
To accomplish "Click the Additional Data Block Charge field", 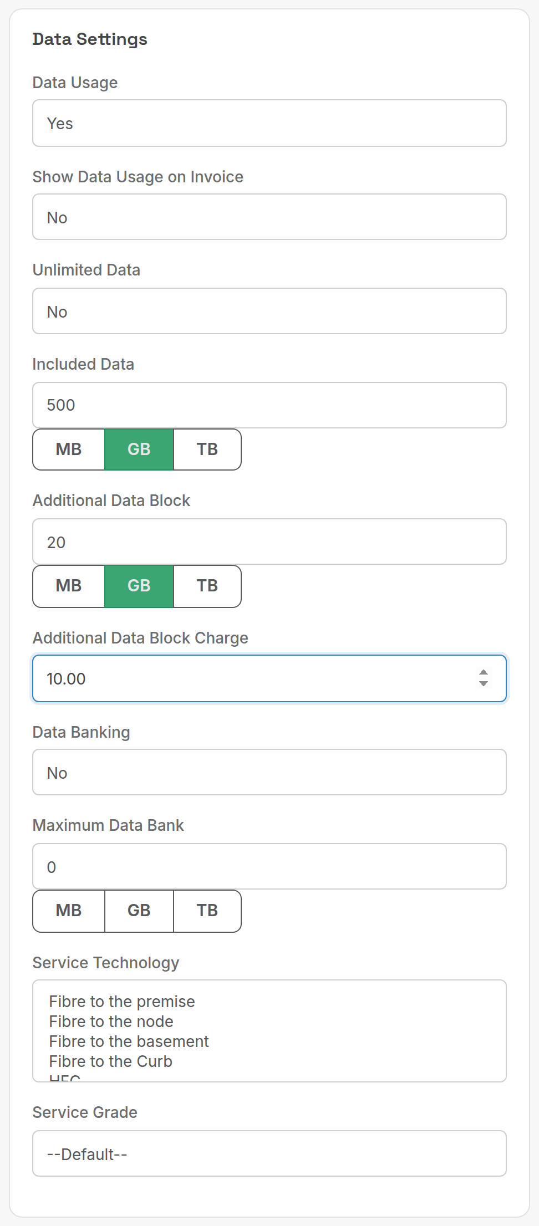I will click(269, 678).
